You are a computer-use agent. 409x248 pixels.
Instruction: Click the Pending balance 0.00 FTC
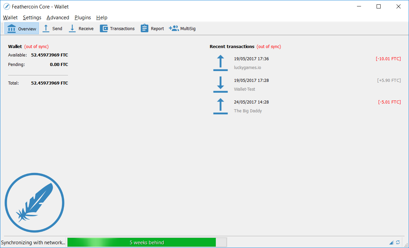coord(59,65)
